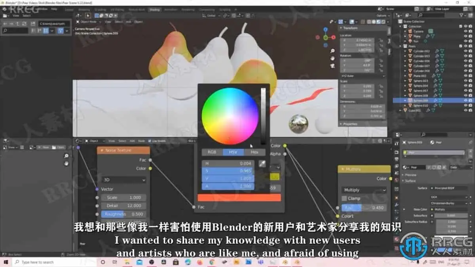This screenshot has width=475, height=267.
Task: Click the red X axis gizmo circle
Action: pos(333,37)
